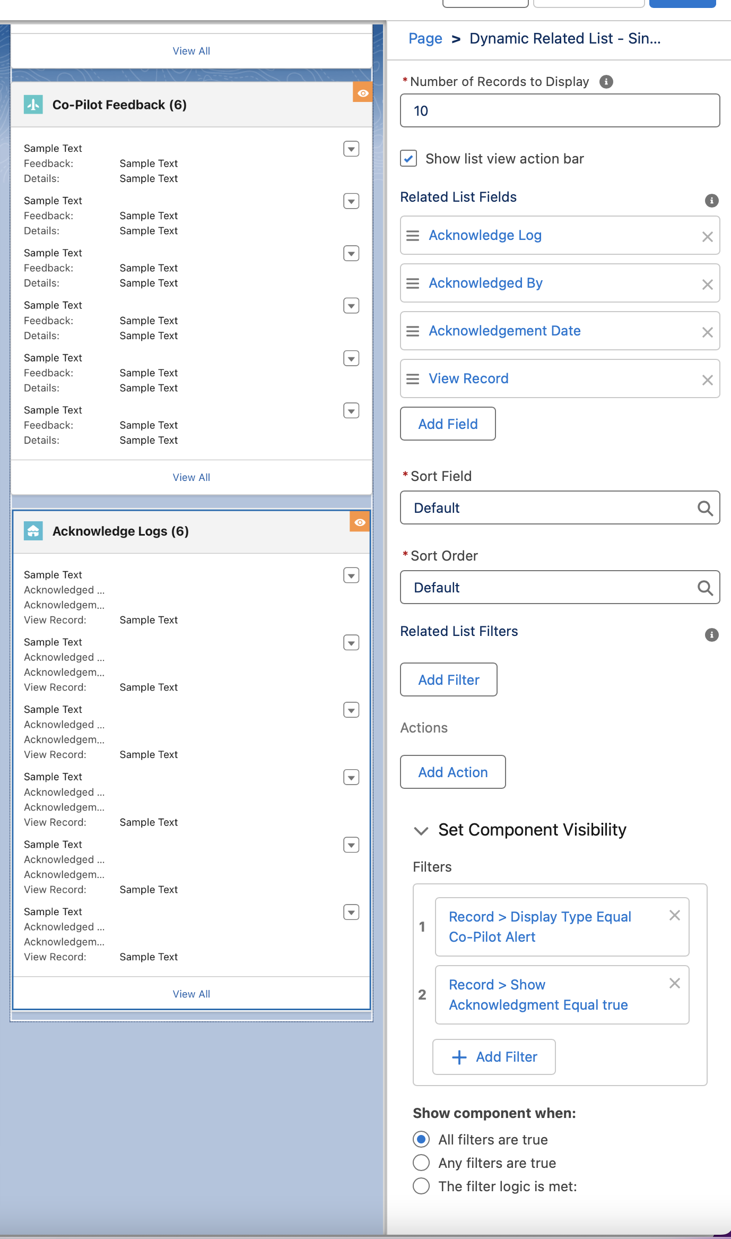This screenshot has width=731, height=1239.
Task: Click Add Action button
Action: (x=453, y=772)
